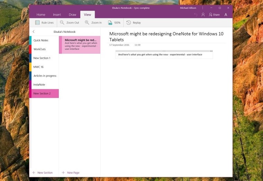Viewport: 263px width, 181px height.
Task: Click the page title text field
Action: click(x=166, y=37)
